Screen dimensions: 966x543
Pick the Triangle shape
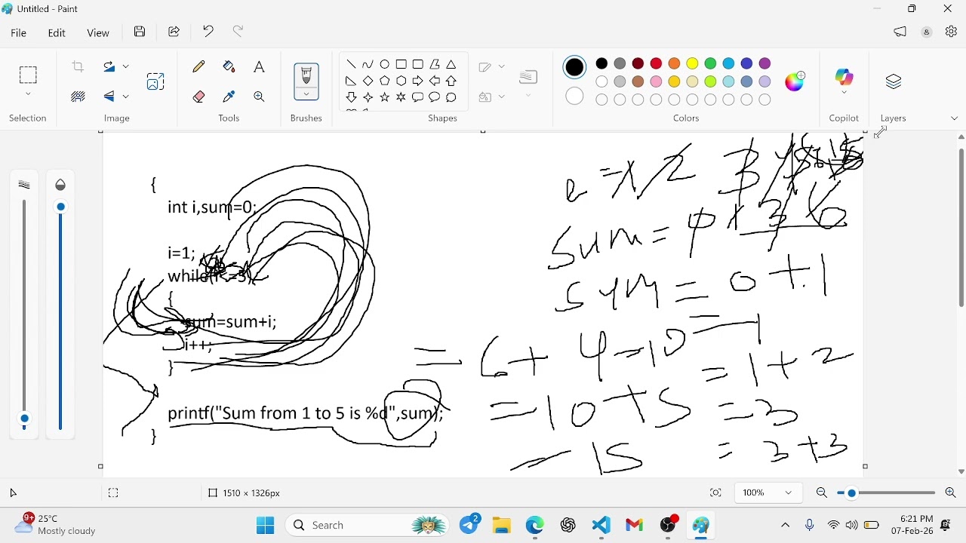tap(452, 65)
